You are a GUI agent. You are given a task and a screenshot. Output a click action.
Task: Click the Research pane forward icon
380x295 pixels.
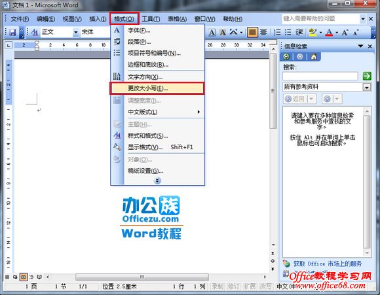point(300,57)
